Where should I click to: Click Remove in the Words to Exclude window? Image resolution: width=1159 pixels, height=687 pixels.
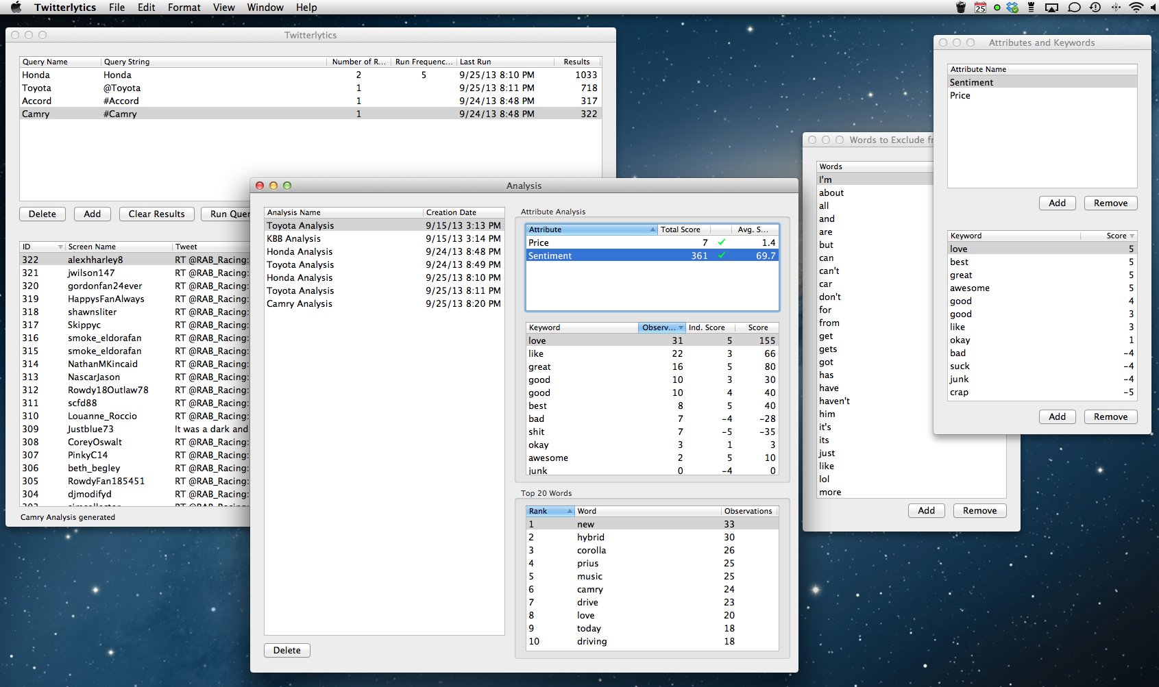980,510
